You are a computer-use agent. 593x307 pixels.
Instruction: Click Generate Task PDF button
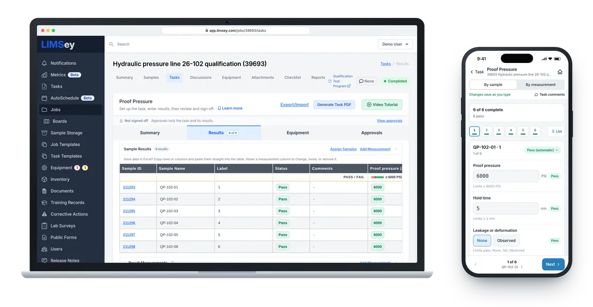tap(334, 105)
